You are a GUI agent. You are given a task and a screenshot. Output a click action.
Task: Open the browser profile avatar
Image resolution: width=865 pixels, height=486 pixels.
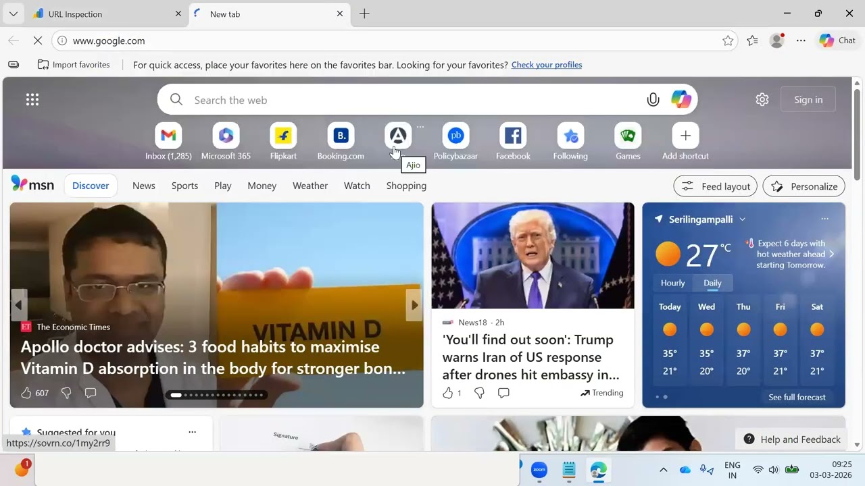click(x=776, y=40)
